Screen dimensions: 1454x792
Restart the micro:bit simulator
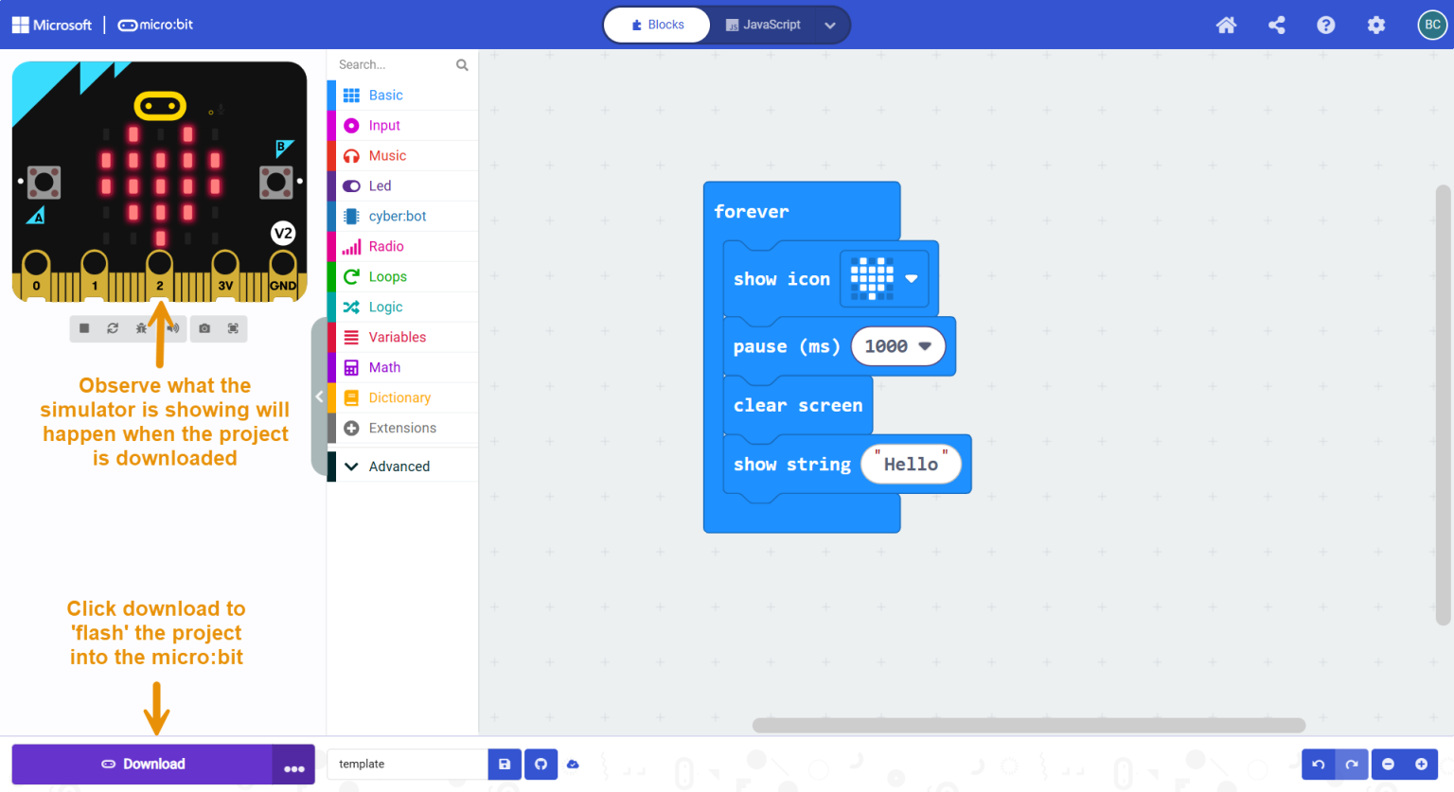pyautogui.click(x=113, y=328)
